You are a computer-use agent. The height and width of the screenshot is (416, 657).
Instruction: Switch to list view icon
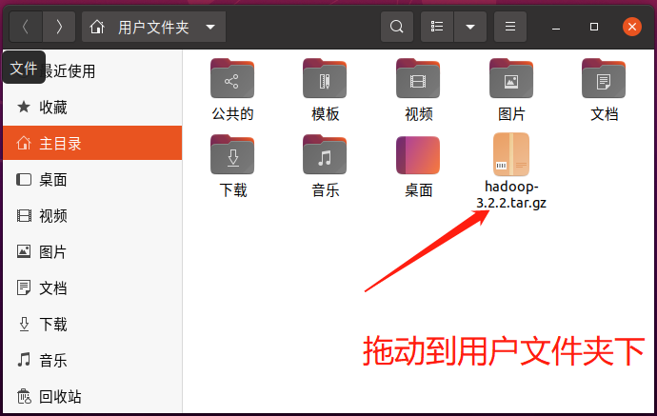click(x=437, y=27)
